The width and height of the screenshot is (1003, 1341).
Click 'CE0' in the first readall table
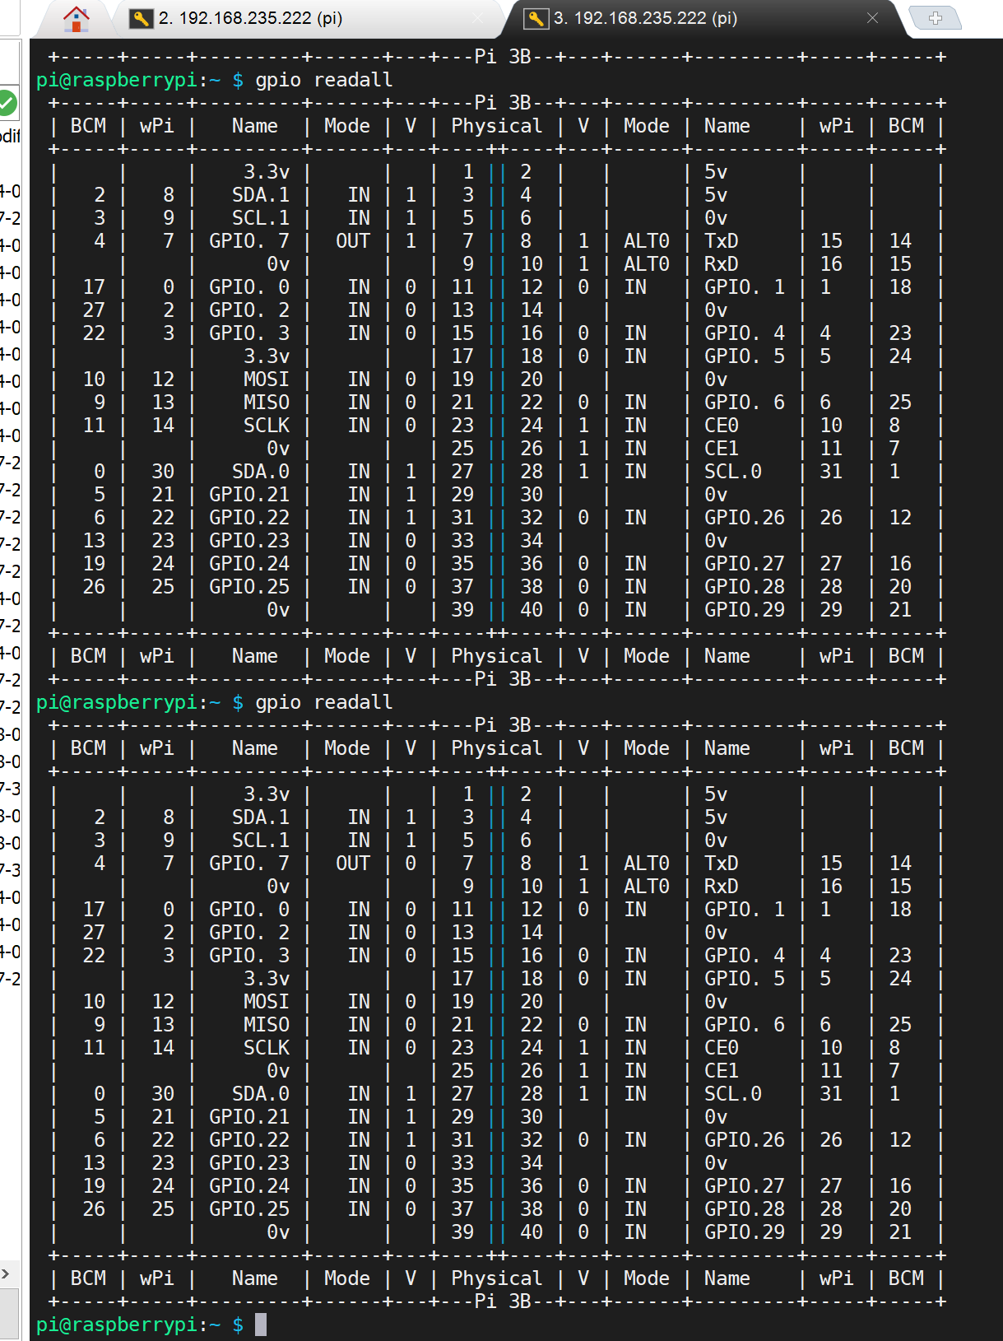[722, 426]
